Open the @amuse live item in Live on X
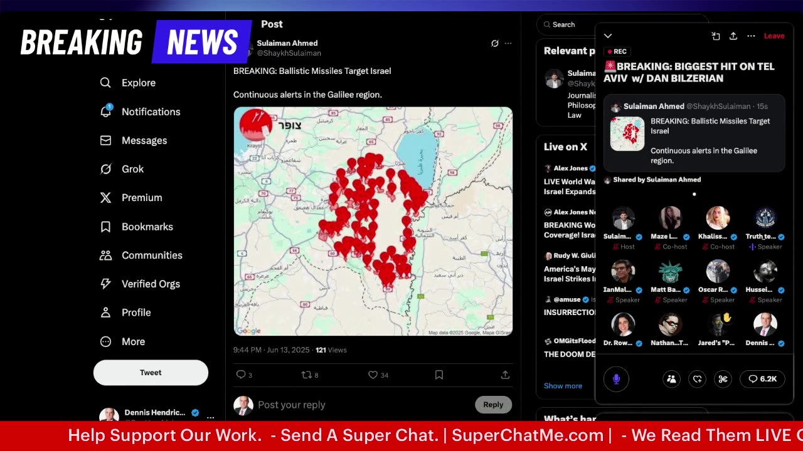803x451 pixels. click(x=570, y=306)
